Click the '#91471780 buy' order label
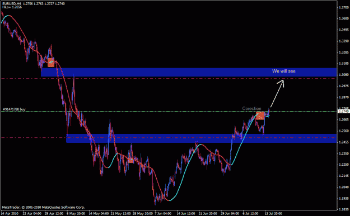Screen dimensions: 350x216 pyautogui.click(x=14, y=109)
